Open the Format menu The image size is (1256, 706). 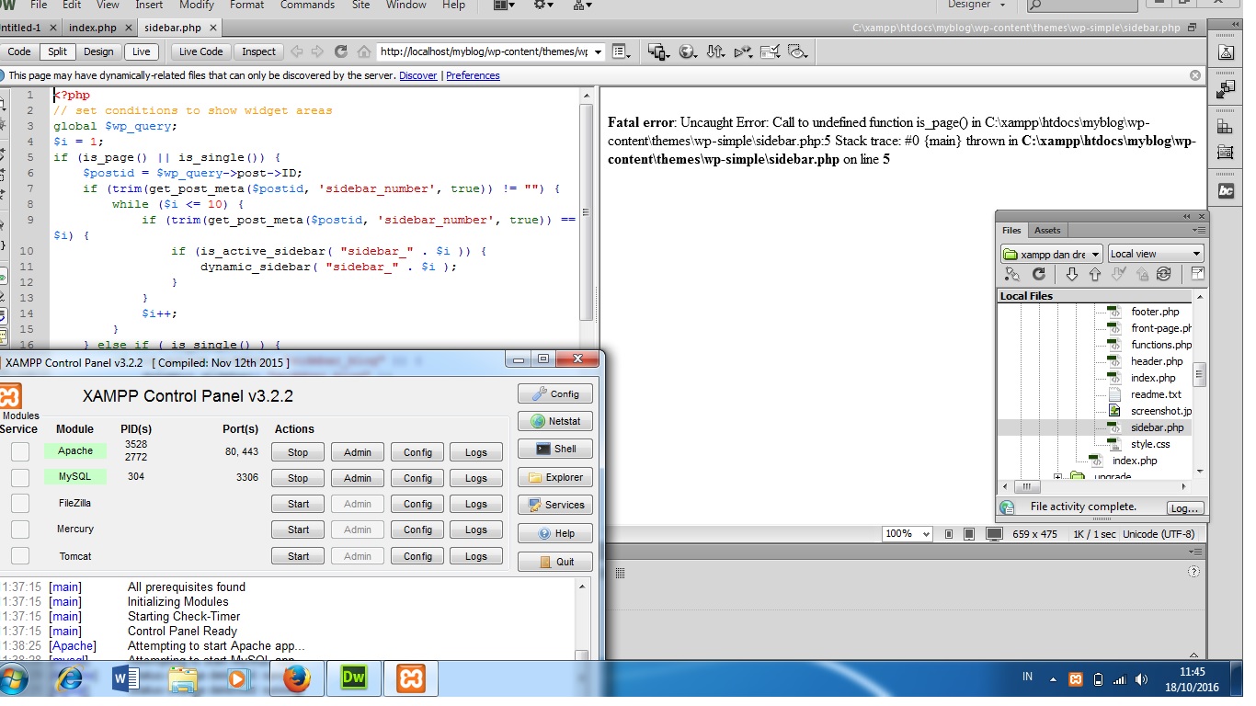point(246,5)
